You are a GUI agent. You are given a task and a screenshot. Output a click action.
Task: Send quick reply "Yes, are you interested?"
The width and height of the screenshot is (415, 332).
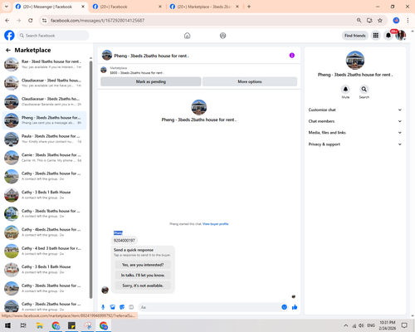coord(143,265)
